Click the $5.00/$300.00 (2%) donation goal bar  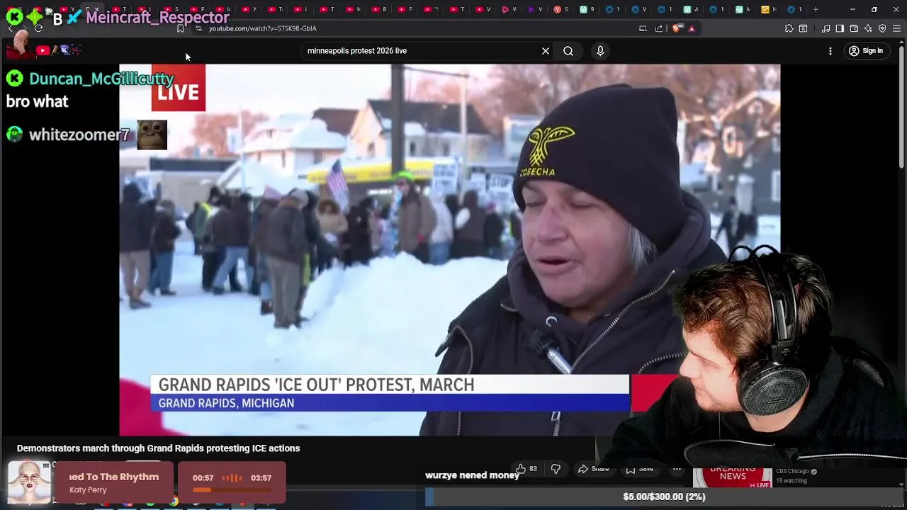click(x=664, y=497)
